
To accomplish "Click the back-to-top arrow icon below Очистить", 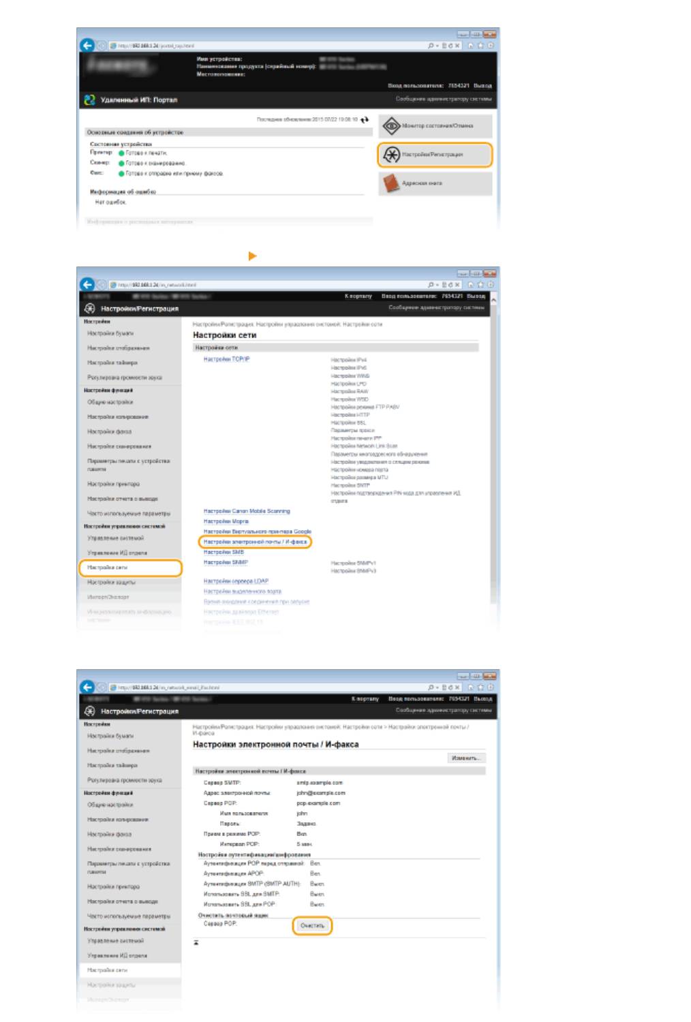I will [196, 943].
